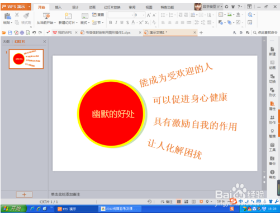
Task: Switch to Normal view icon in status bar
Action: [x=179, y=202]
